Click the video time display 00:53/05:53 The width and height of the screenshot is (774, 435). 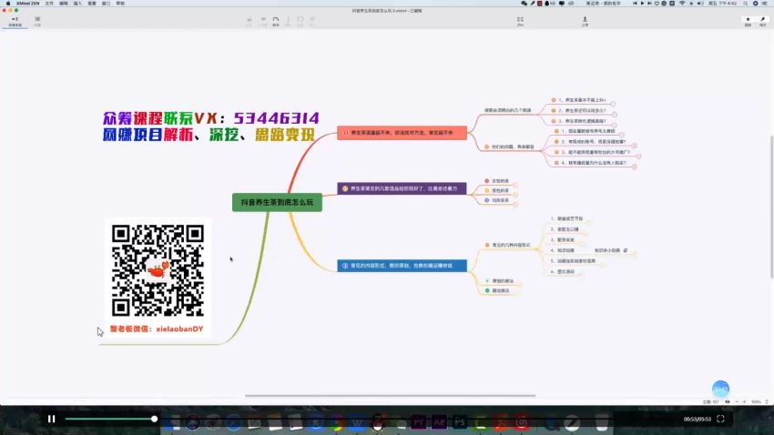[x=697, y=420]
